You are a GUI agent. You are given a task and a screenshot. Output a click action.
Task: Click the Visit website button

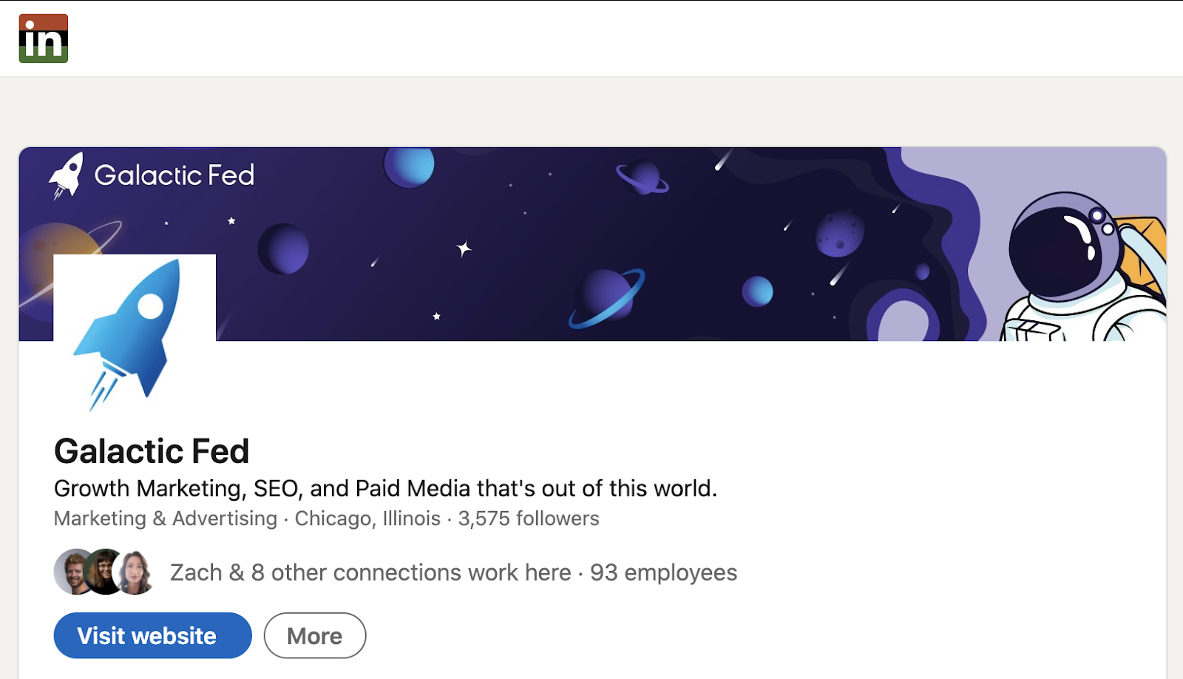[x=152, y=635]
